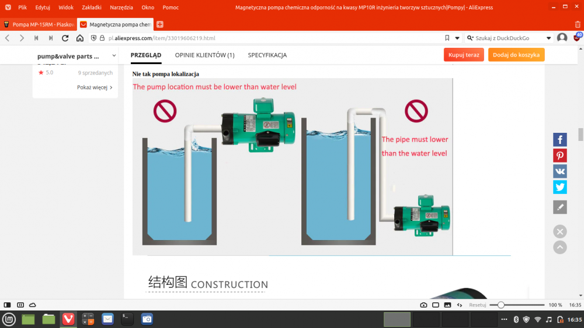Capture page with camera icon in status bar
Viewport: 584px width, 328px height.
pyautogui.click(x=423, y=305)
